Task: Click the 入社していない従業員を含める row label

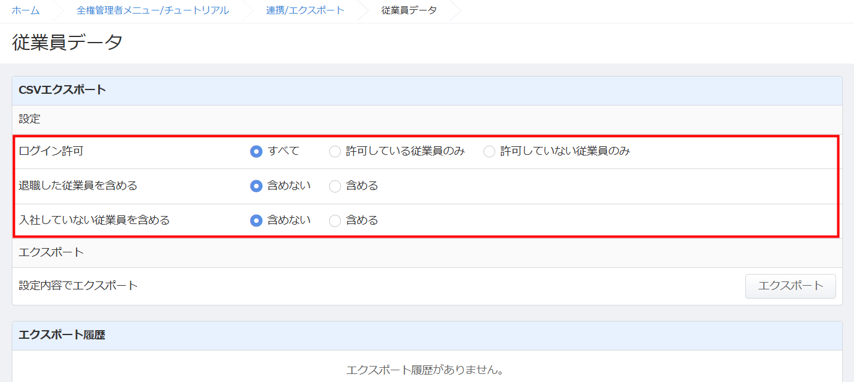Action: 94,220
